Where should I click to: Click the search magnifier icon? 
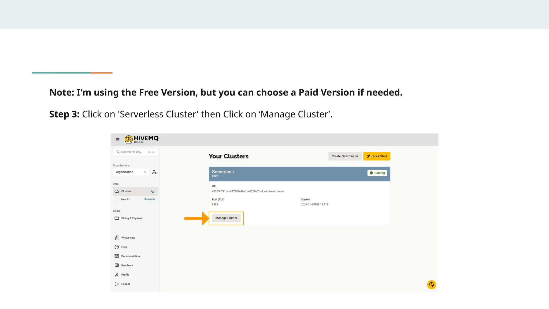[118, 152]
